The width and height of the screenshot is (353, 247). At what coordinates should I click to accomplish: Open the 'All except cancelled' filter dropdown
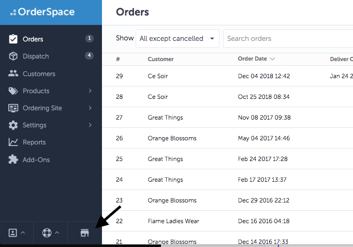coord(178,38)
